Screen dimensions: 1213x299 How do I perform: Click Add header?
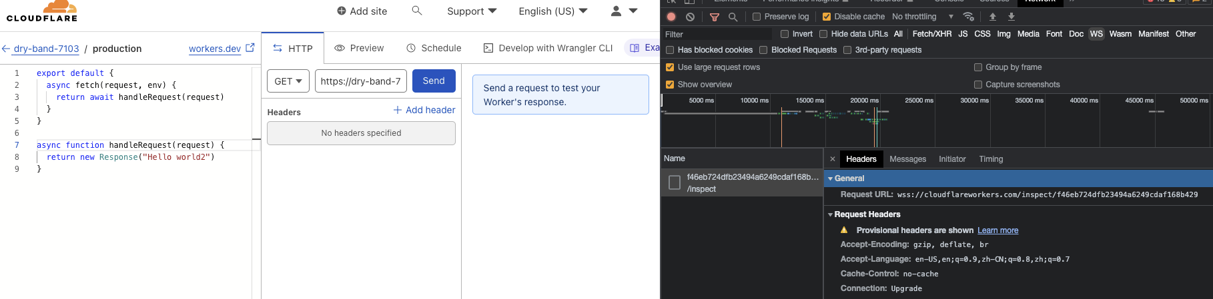tap(424, 110)
